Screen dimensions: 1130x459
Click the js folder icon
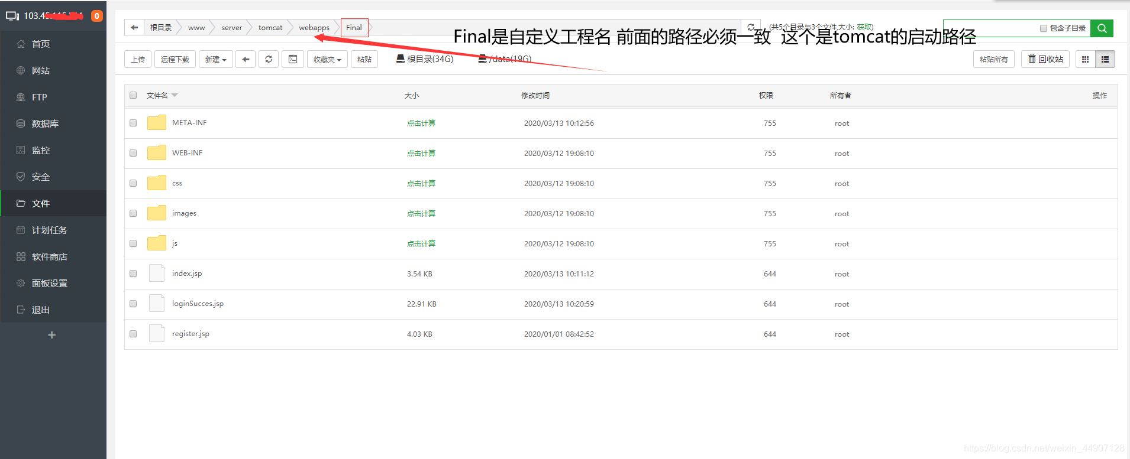click(x=157, y=243)
